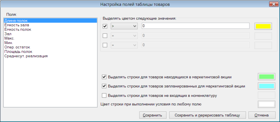The height and width of the screenshot is (122, 280).
Task: Change the cyan planned action color
Action: [266, 86]
